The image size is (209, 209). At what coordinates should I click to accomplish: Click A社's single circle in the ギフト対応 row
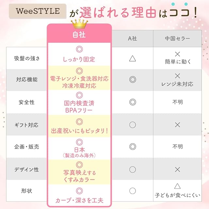[132, 124]
